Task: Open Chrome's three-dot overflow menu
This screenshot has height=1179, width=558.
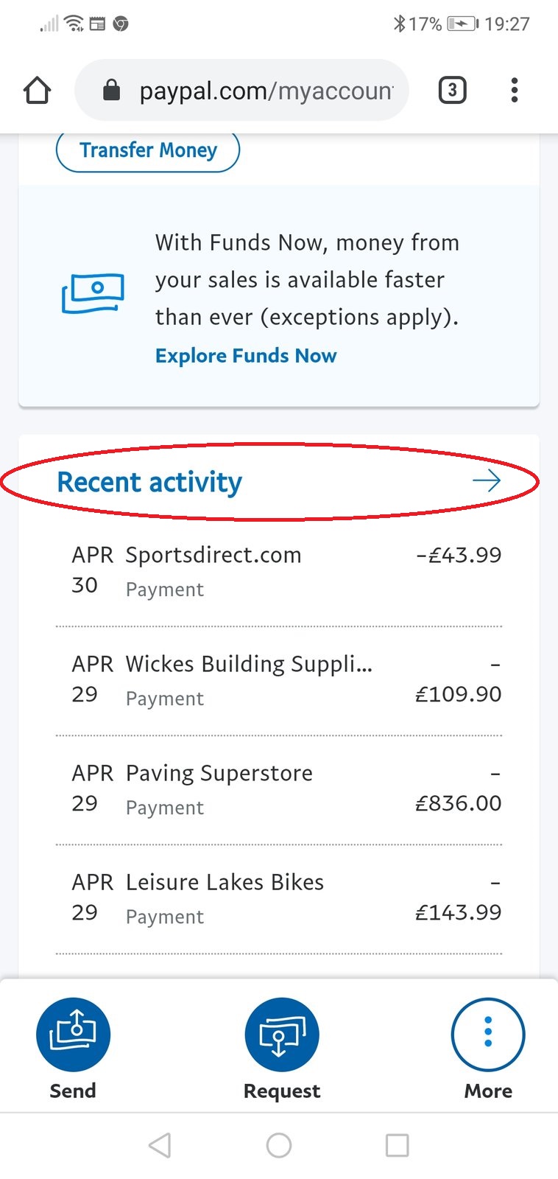Action: point(514,91)
